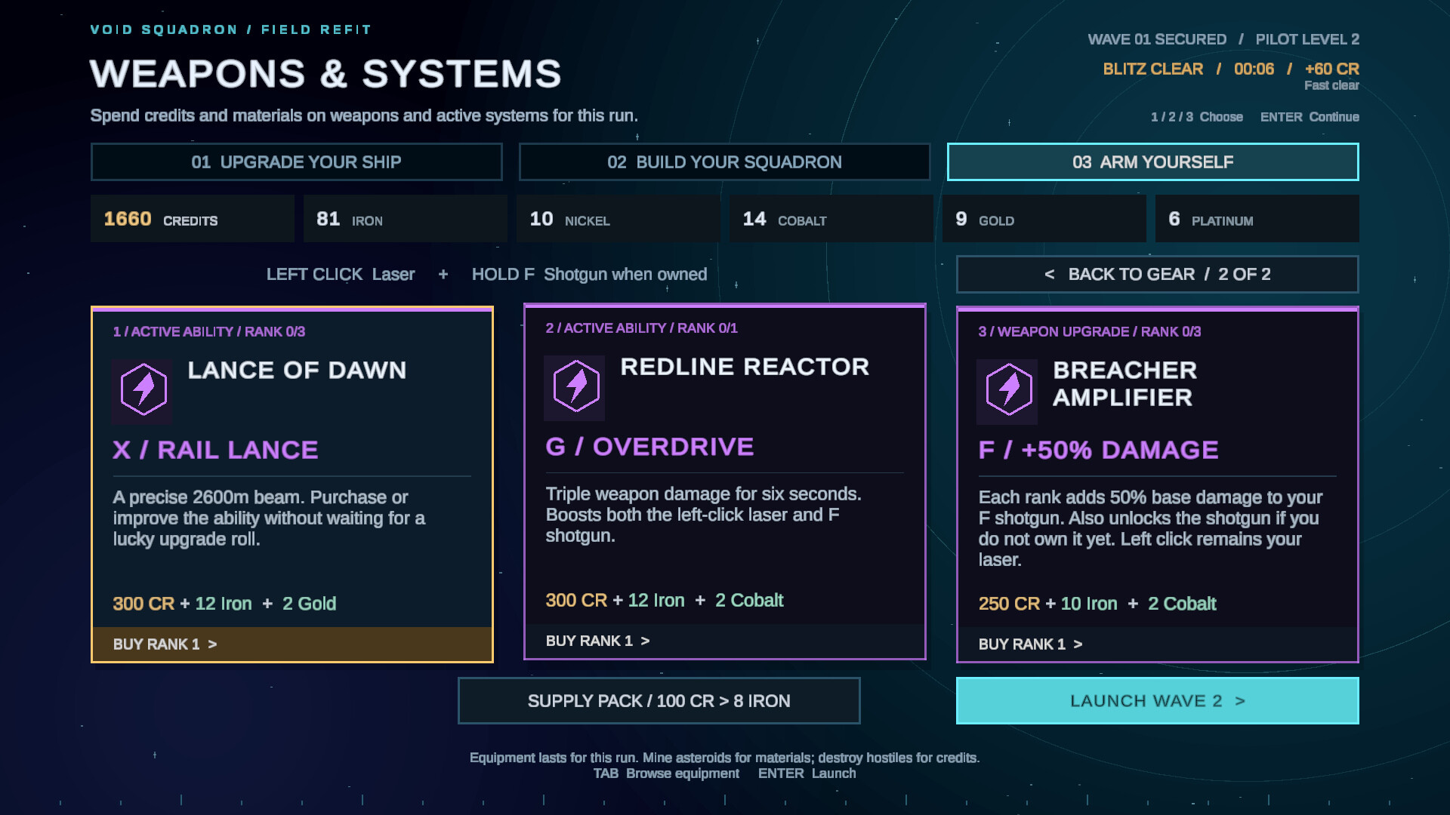Screen dimensions: 1450x815
Task: Click the Left Click Laser control hint
Action: pos(341,275)
